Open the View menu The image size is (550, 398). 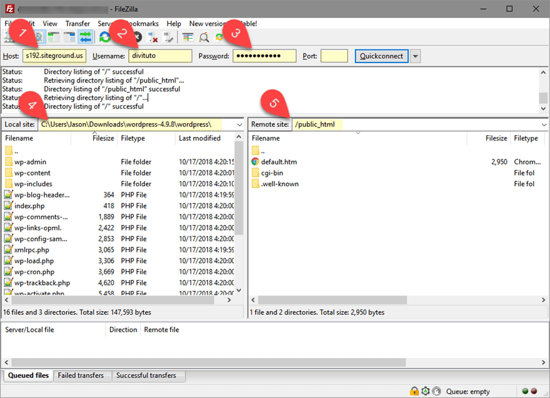click(x=50, y=24)
